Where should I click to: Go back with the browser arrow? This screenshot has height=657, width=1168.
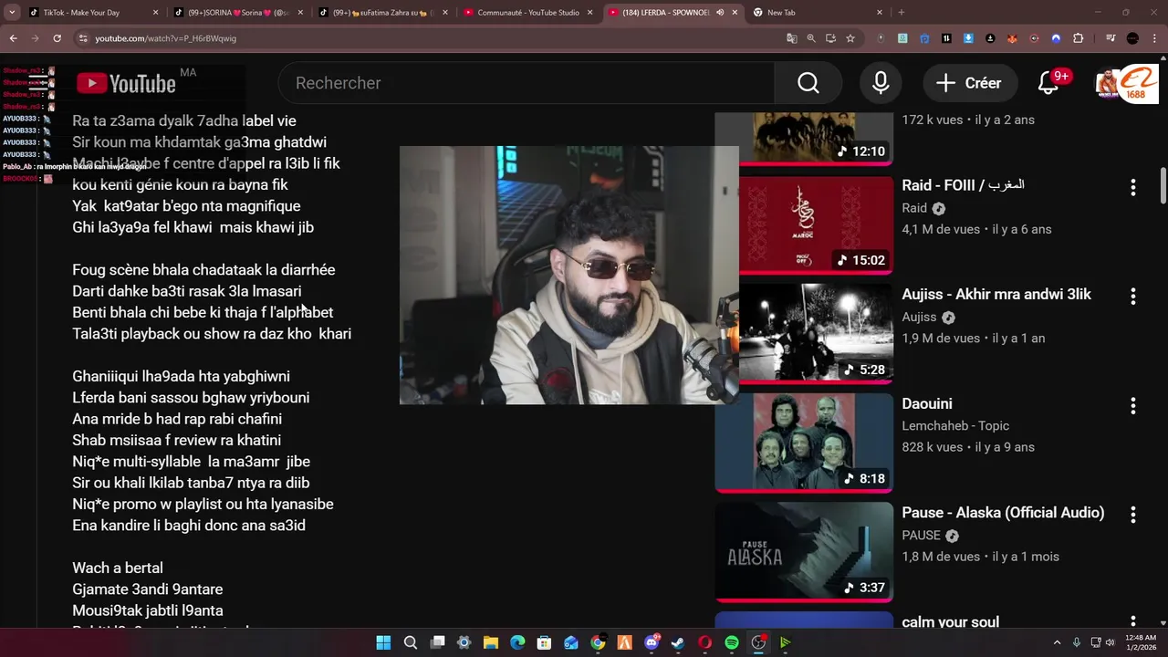(x=14, y=38)
